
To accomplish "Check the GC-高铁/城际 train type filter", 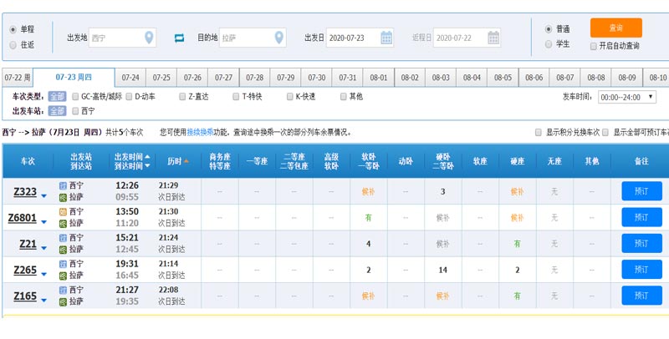I will click(x=75, y=97).
